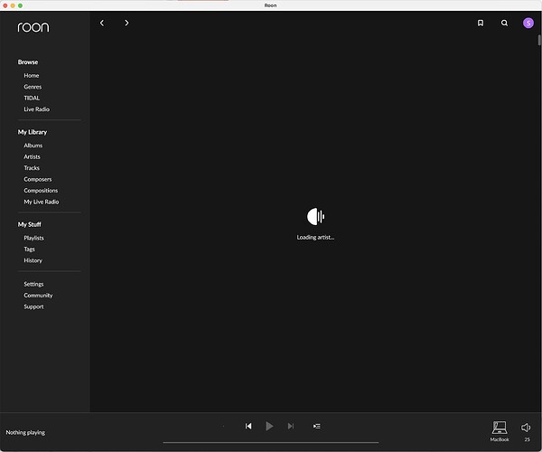Select the MacBook audio zone

(500, 431)
